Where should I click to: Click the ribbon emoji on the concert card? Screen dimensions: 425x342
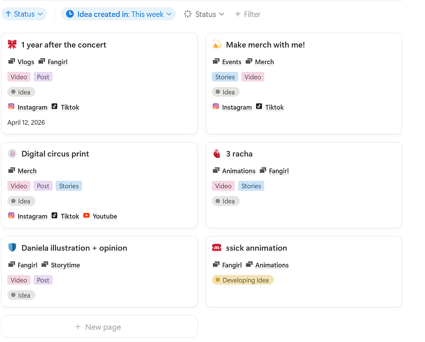point(12,44)
